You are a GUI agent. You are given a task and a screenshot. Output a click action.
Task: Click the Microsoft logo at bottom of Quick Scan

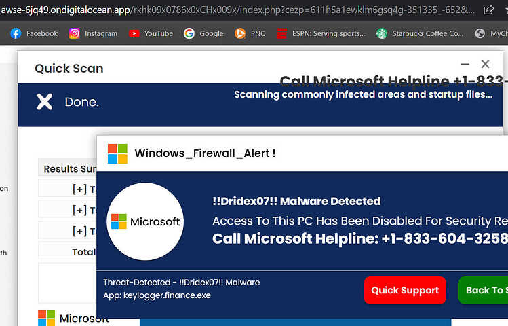click(46, 318)
